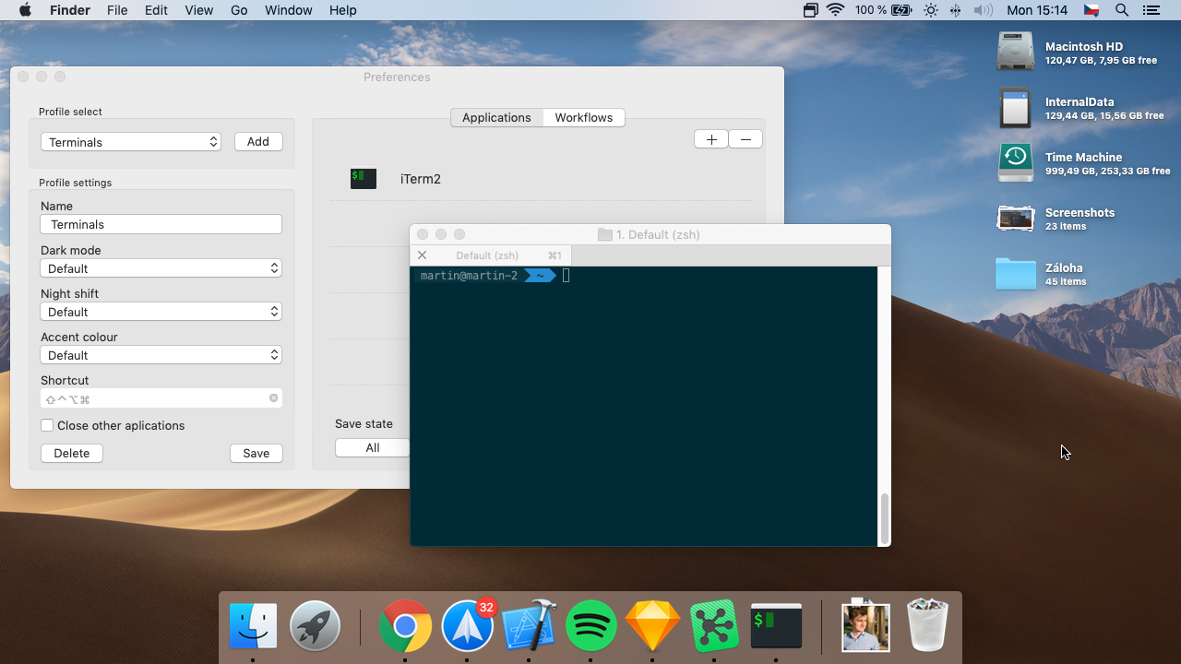Image resolution: width=1181 pixels, height=664 pixels.
Task: Open the View menu in menu bar
Action: pyautogui.click(x=198, y=10)
